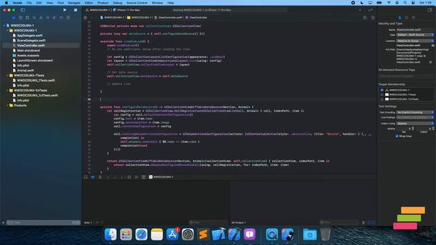The height and width of the screenshot is (245, 436).
Task: Open the Test navigator icon
Action: coord(48,18)
